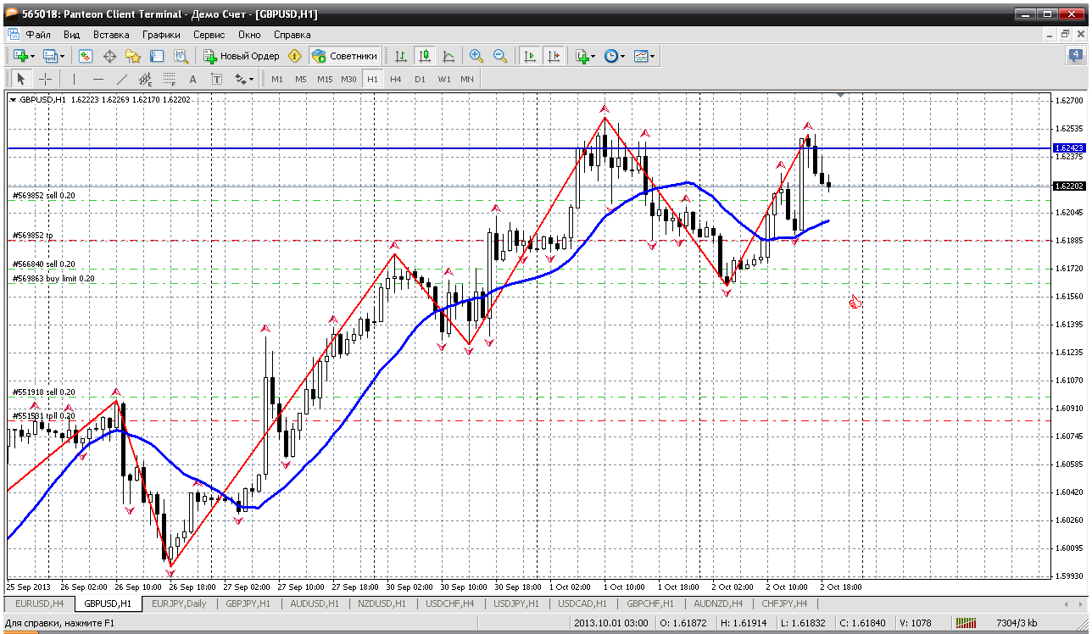Select the crosshair tool
The image size is (1092, 634).
coord(46,79)
